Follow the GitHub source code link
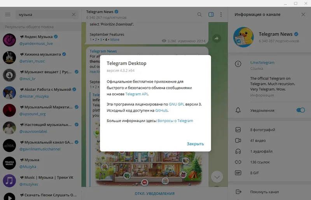The height and width of the screenshot is (200, 311). [161, 110]
